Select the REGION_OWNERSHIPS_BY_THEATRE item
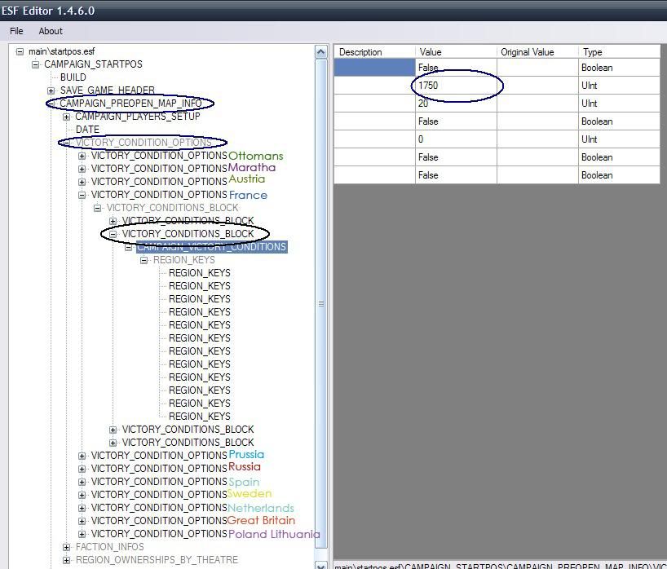The image size is (667, 569). coord(157,560)
